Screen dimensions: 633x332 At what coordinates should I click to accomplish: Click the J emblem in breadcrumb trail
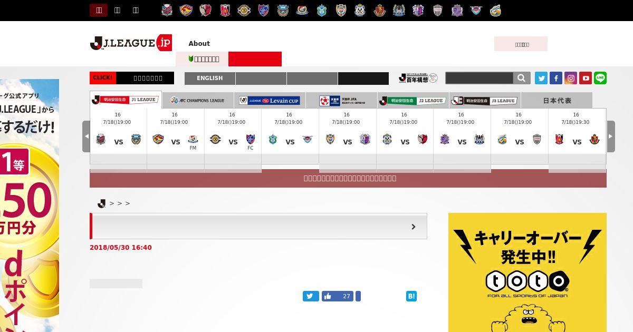pos(102,203)
